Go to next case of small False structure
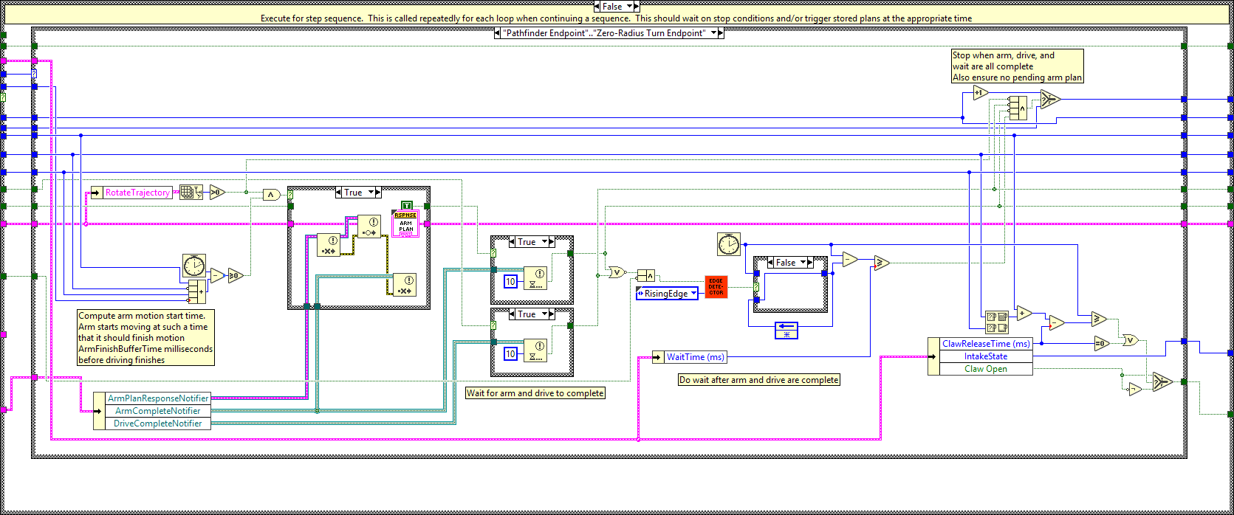The height and width of the screenshot is (515, 1234). 809,263
